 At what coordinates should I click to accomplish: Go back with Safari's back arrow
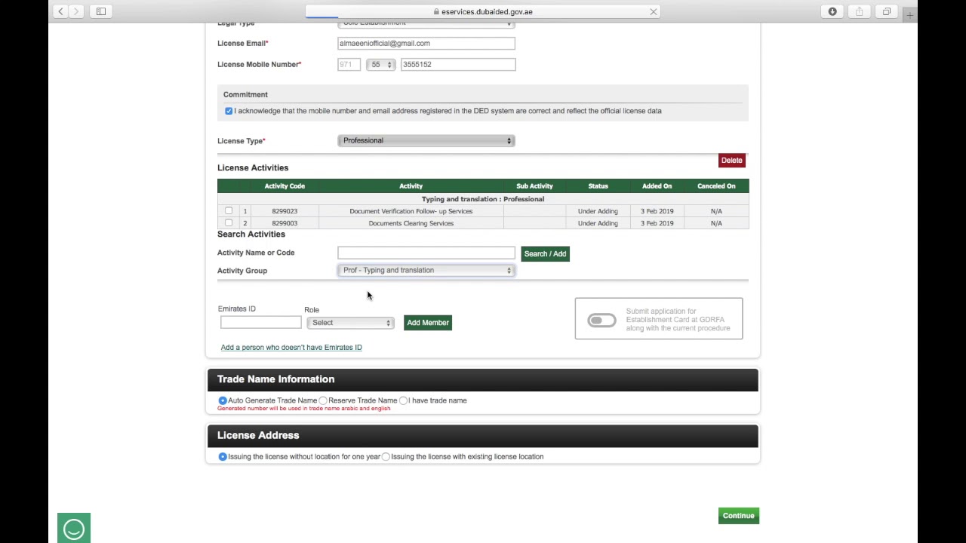[60, 11]
